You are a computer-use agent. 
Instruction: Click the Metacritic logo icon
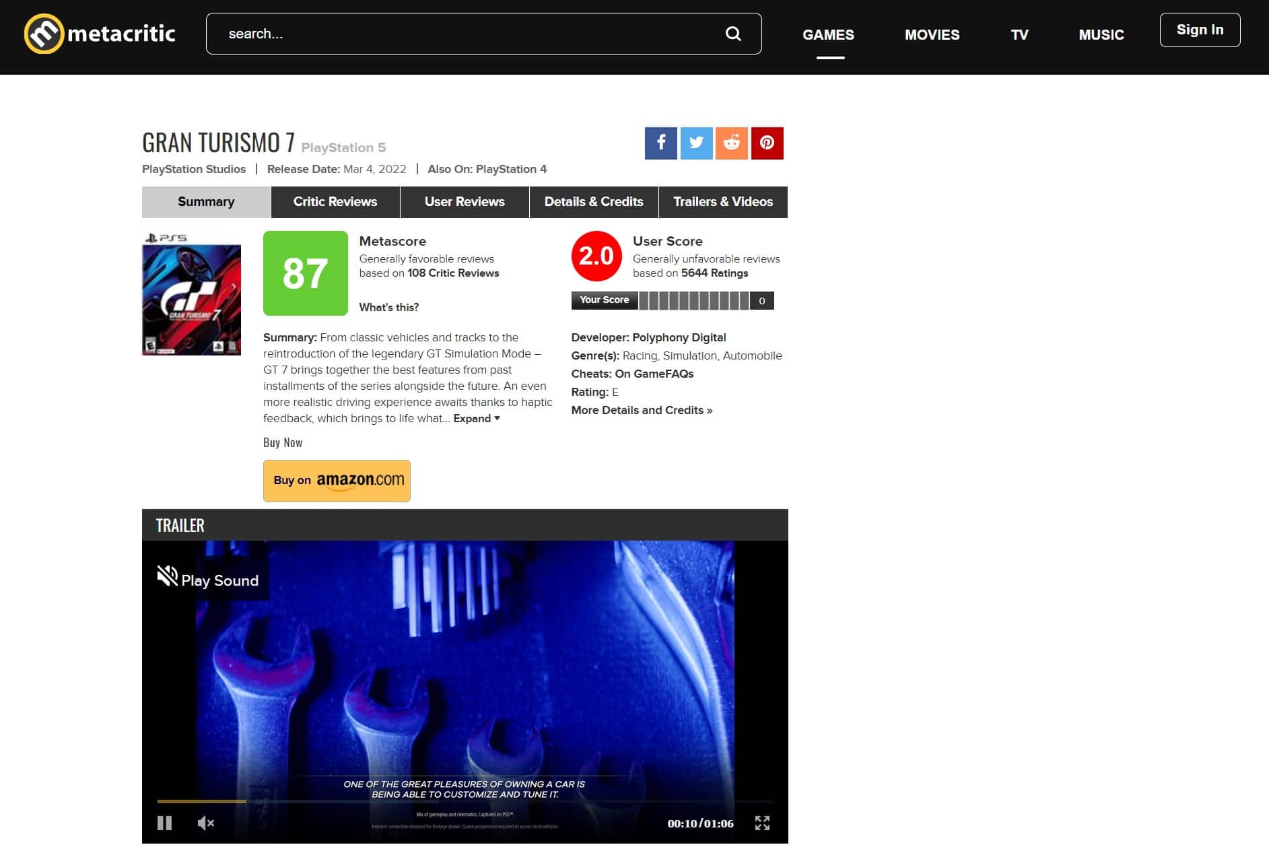(x=44, y=34)
